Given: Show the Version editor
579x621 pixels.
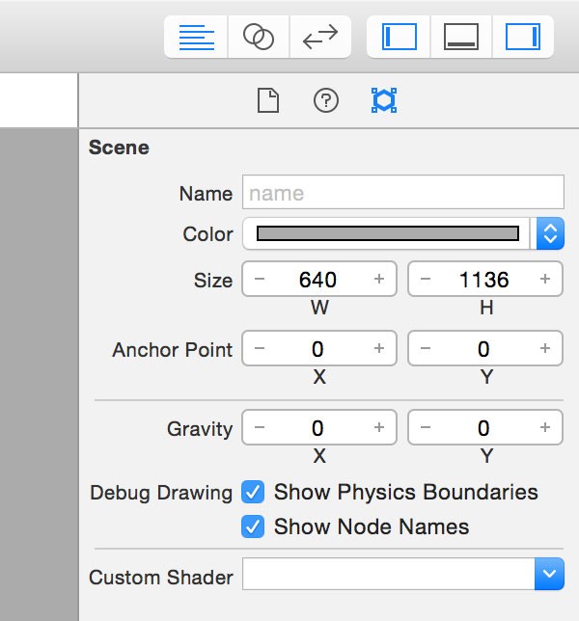Looking at the screenshot, I should 320,38.
